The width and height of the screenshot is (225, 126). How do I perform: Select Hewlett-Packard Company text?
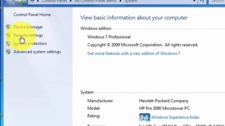(x=164, y=101)
